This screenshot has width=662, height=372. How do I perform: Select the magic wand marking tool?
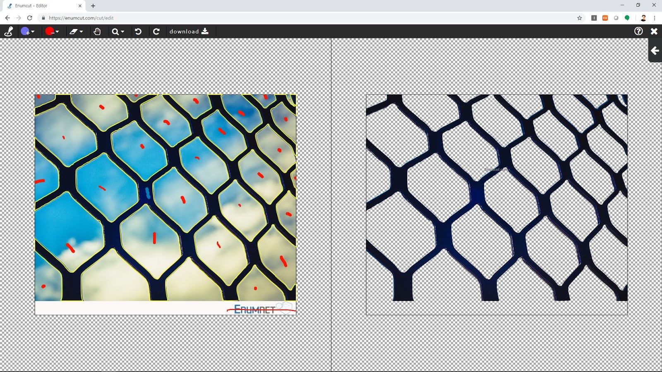[9, 31]
